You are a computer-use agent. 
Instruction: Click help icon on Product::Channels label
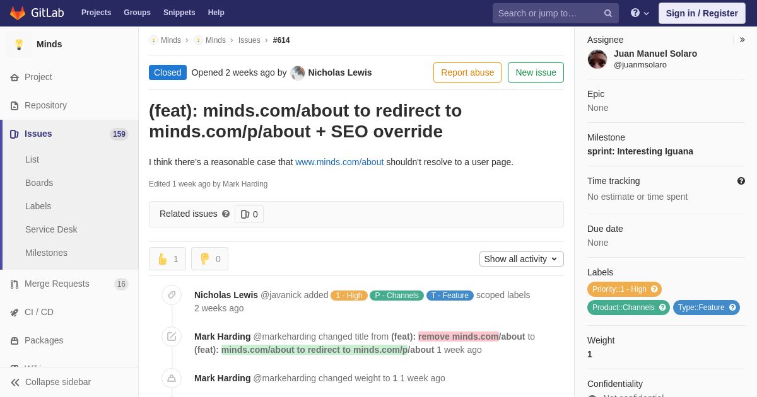662,308
